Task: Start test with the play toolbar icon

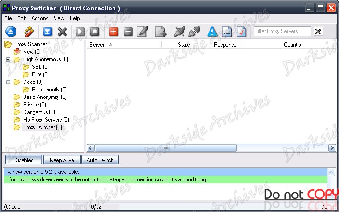Action: (80, 32)
